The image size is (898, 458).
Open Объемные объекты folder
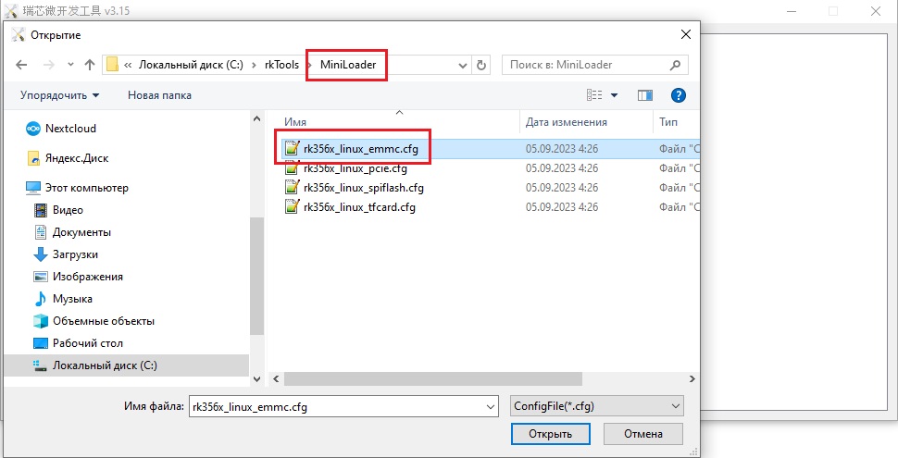[x=103, y=321]
